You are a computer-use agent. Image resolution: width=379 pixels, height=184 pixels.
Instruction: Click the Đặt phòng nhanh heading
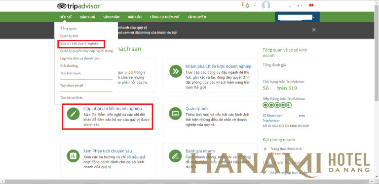tap(279, 140)
